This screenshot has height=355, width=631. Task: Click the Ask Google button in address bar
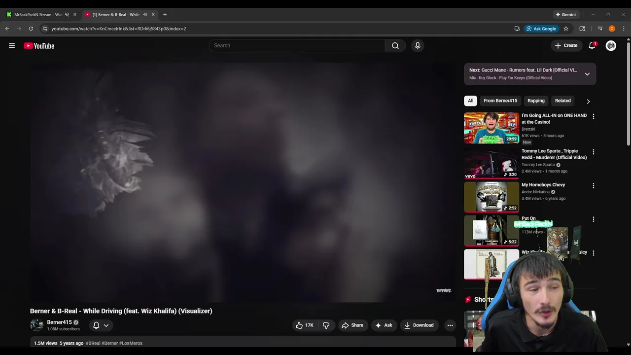[541, 29]
